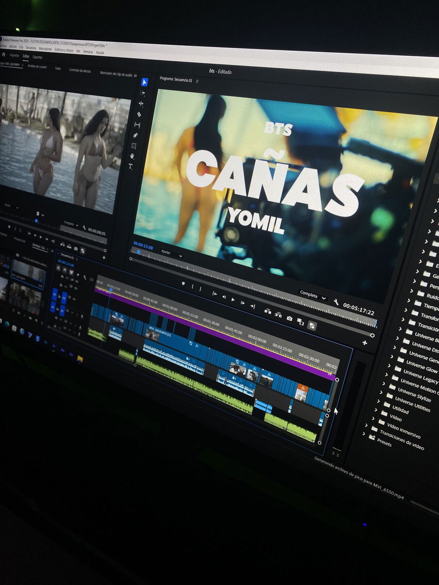Step back one frame in Program monitor
Screen dimensions: 439x585
pos(224,297)
